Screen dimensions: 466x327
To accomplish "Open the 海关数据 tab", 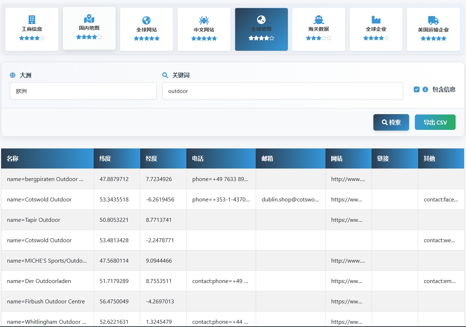I will [319, 29].
